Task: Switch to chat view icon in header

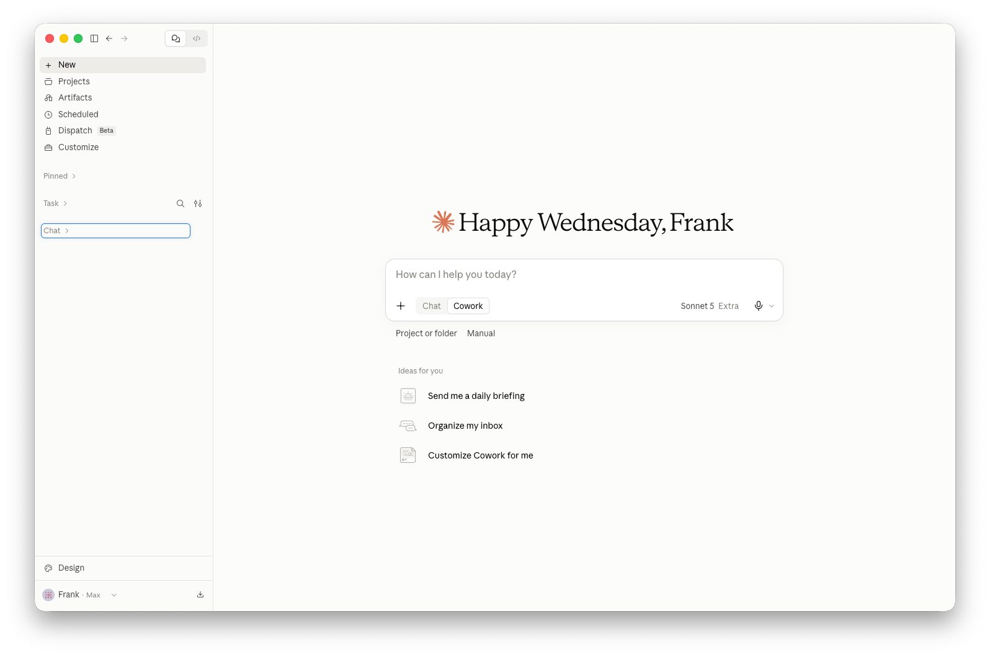Action: click(x=176, y=38)
